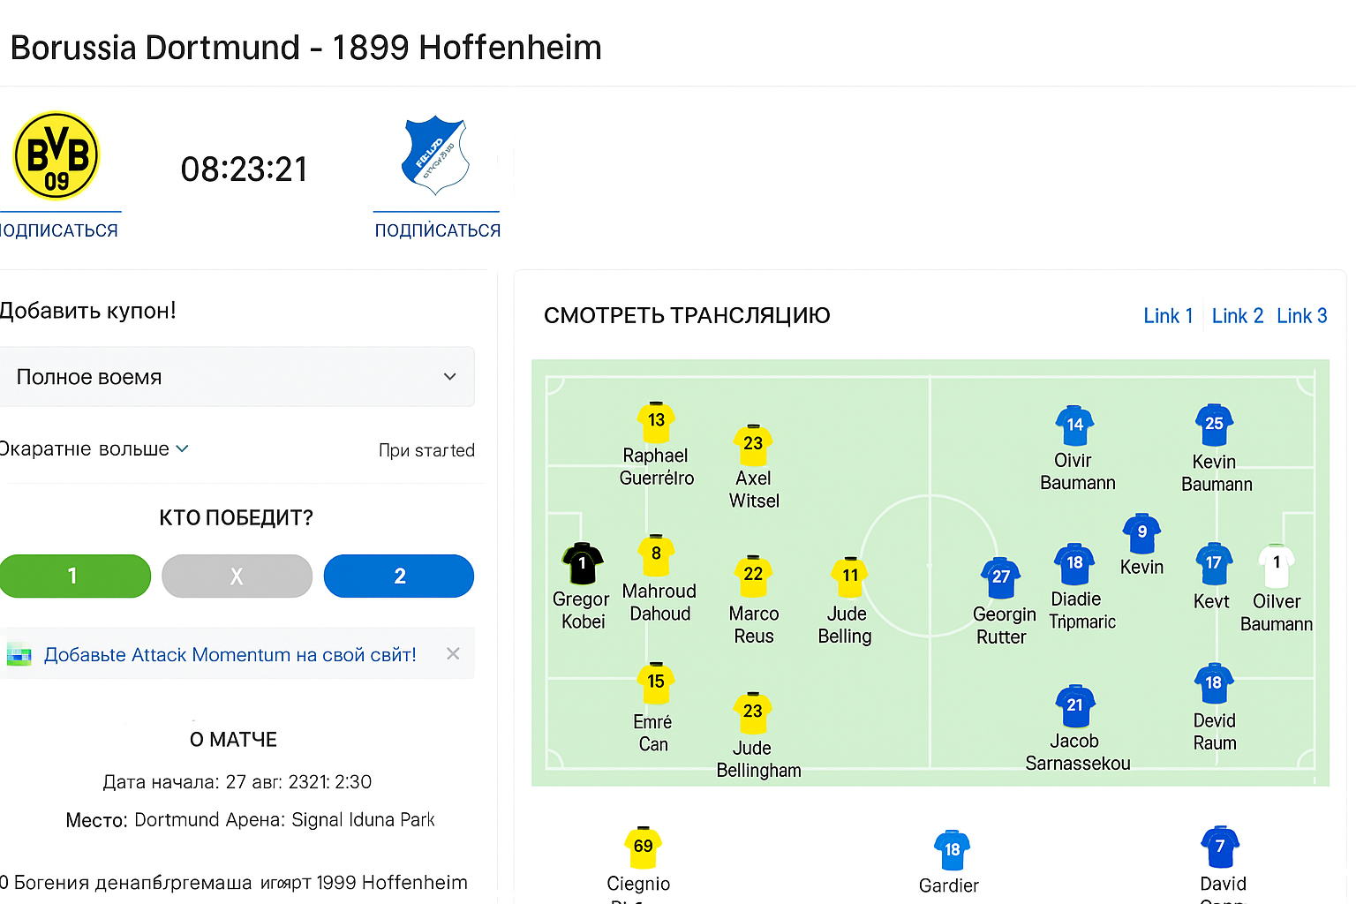This screenshot has height=904, width=1356.
Task: Expand the Окаратние больше chevron
Action: [x=182, y=448]
